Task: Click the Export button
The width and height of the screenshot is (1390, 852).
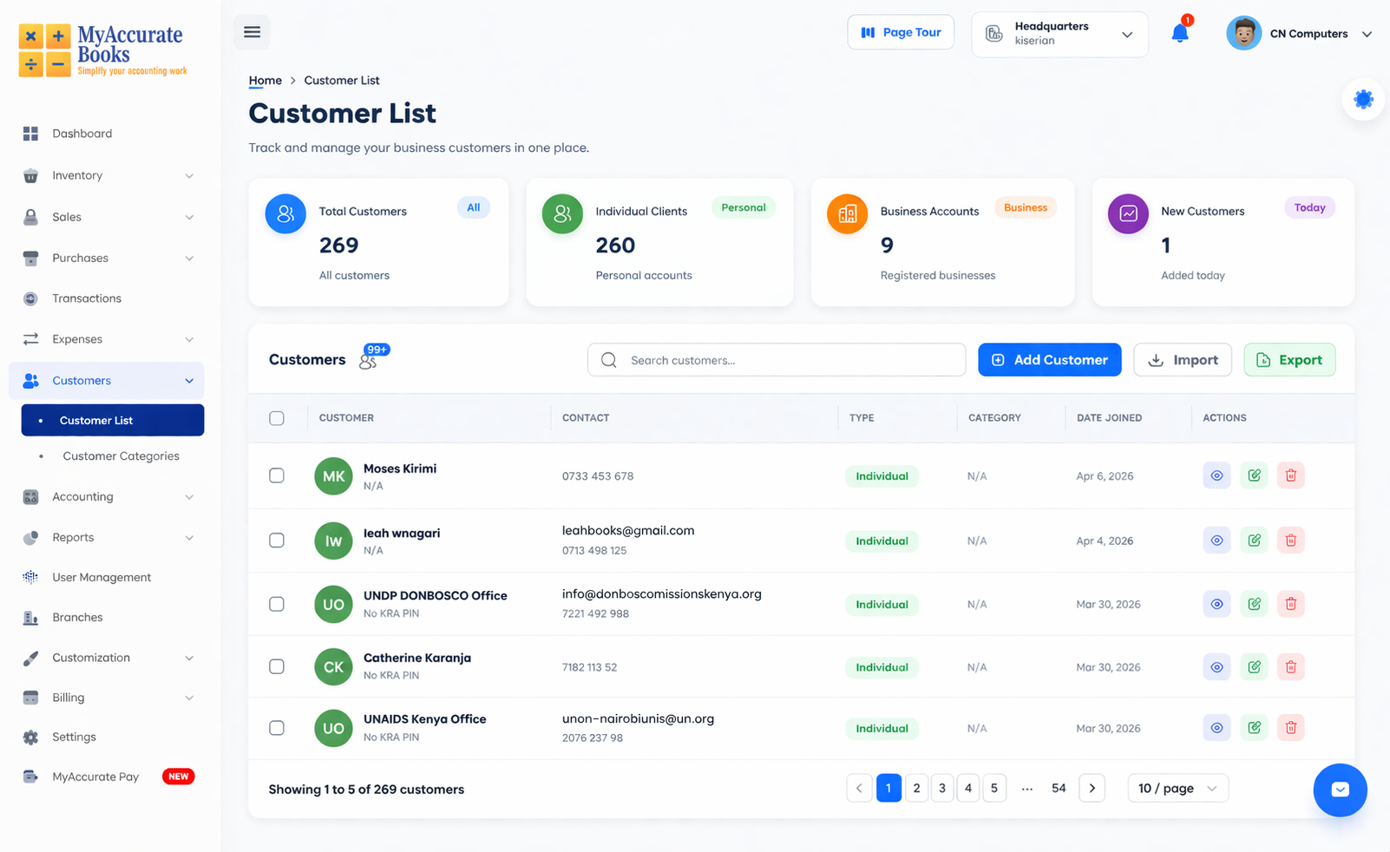Action: pos(1289,360)
